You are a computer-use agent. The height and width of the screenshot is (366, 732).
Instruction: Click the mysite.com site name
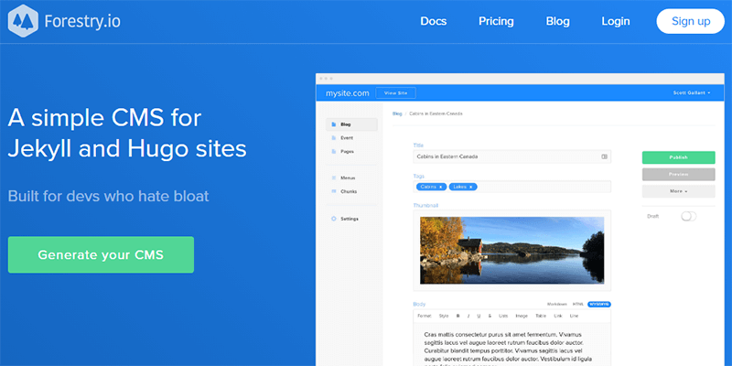(x=348, y=93)
